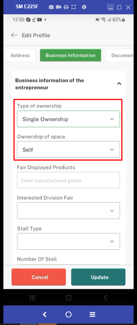137x325 pixels.
Task: Open Interested Division Fair dropdown
Action: [x=68, y=211]
